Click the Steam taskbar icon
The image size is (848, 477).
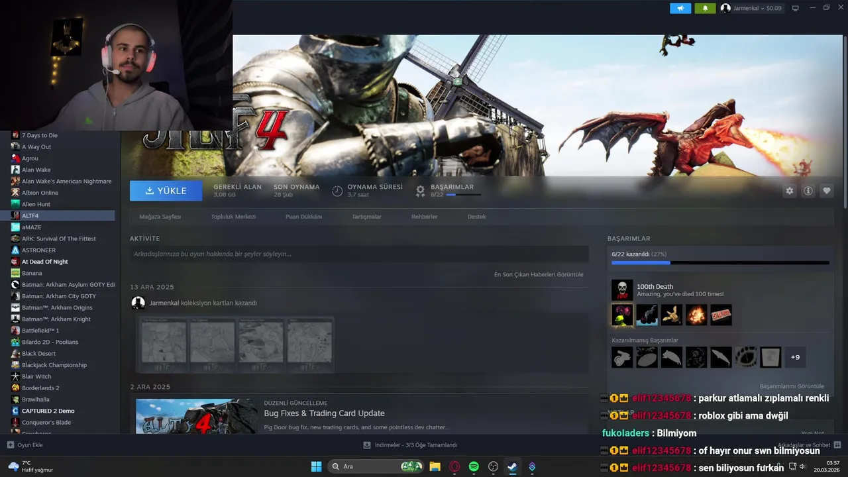point(512,466)
